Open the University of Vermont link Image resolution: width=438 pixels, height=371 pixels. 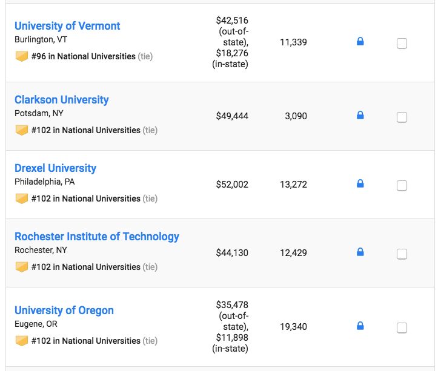click(x=67, y=26)
